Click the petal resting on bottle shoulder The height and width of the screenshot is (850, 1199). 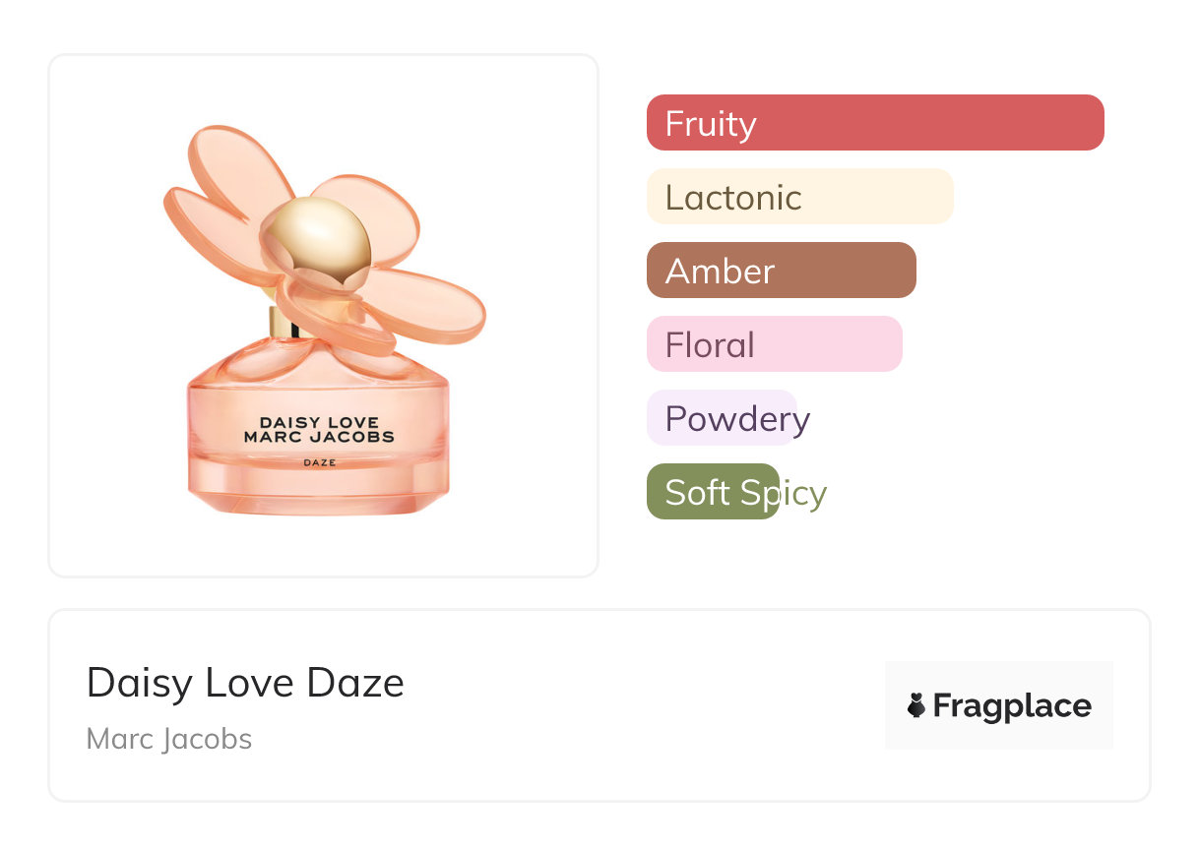[x=246, y=359]
